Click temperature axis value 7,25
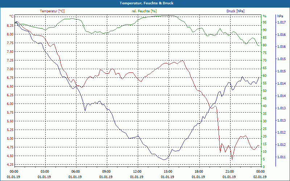 point(10,60)
